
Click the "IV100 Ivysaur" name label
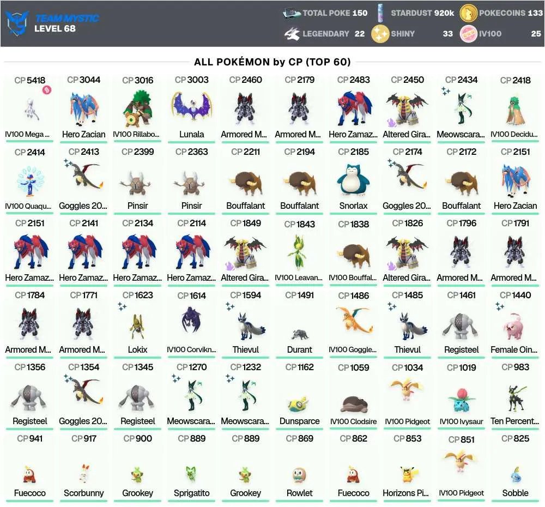click(x=461, y=421)
